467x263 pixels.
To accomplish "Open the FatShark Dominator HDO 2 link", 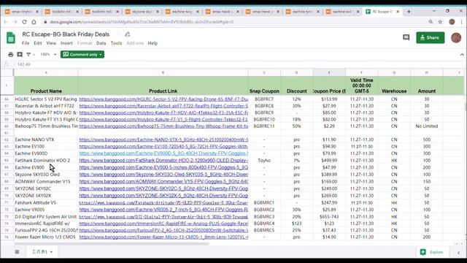I will click(163, 161).
